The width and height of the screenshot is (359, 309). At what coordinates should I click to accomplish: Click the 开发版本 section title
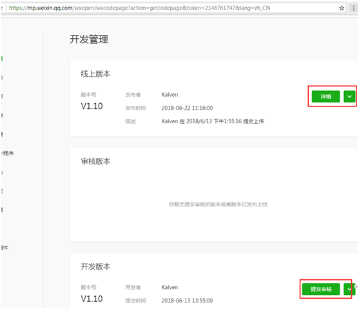[x=95, y=266]
